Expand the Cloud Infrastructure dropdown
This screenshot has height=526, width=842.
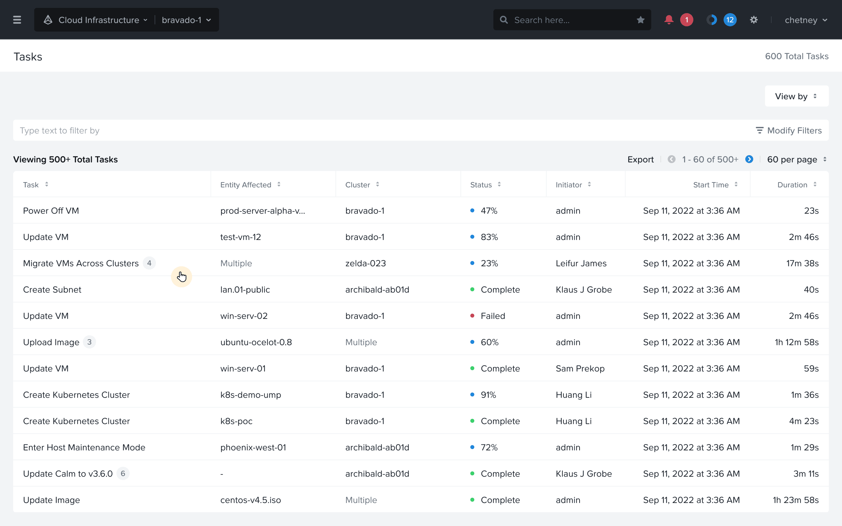coord(103,20)
